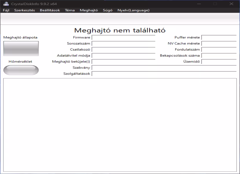Click the Firmware field

coord(123,38)
